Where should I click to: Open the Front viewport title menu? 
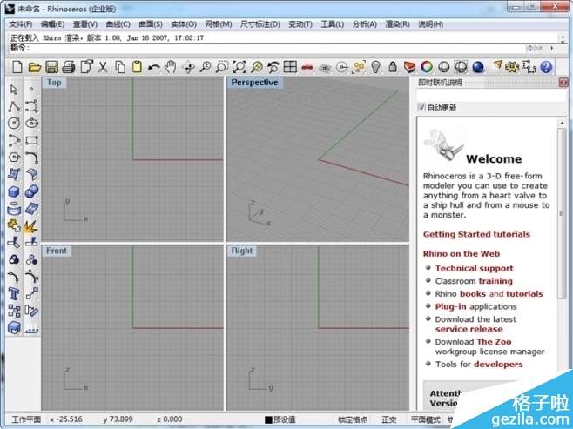[57, 251]
